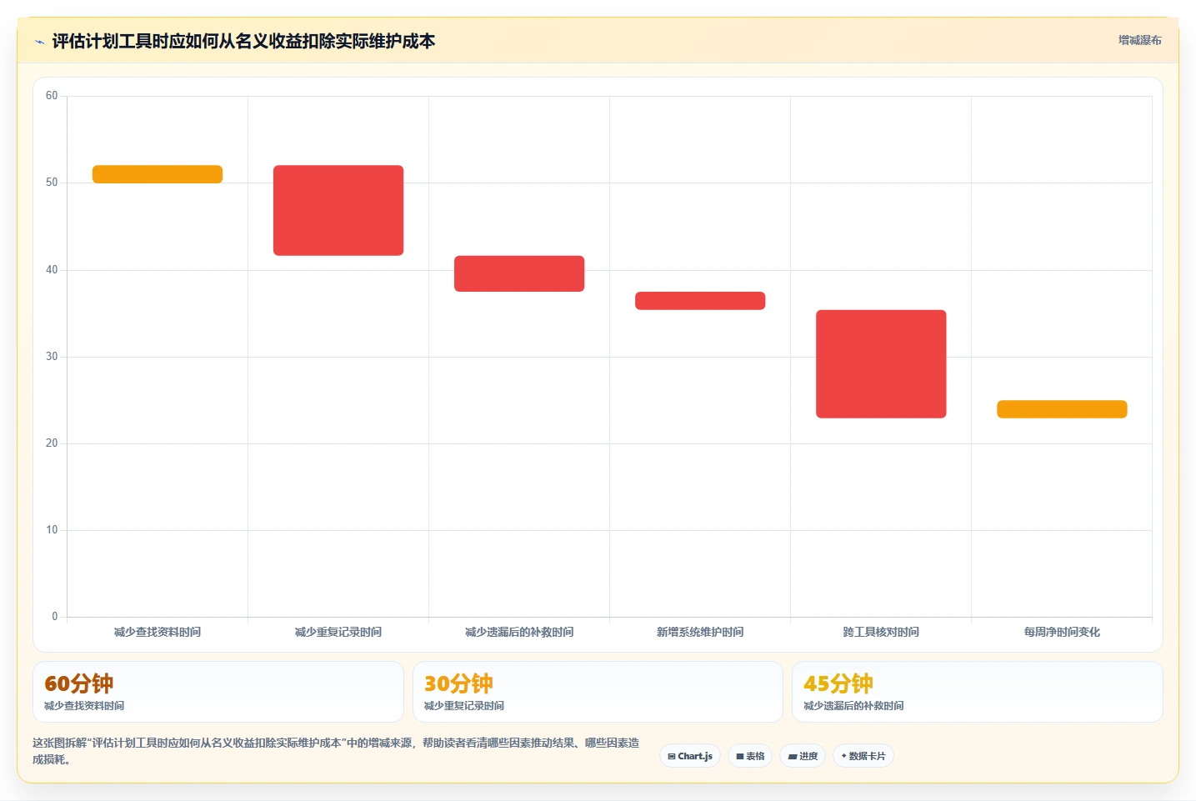Click the red 新增系统维护时间 bar

700,301
